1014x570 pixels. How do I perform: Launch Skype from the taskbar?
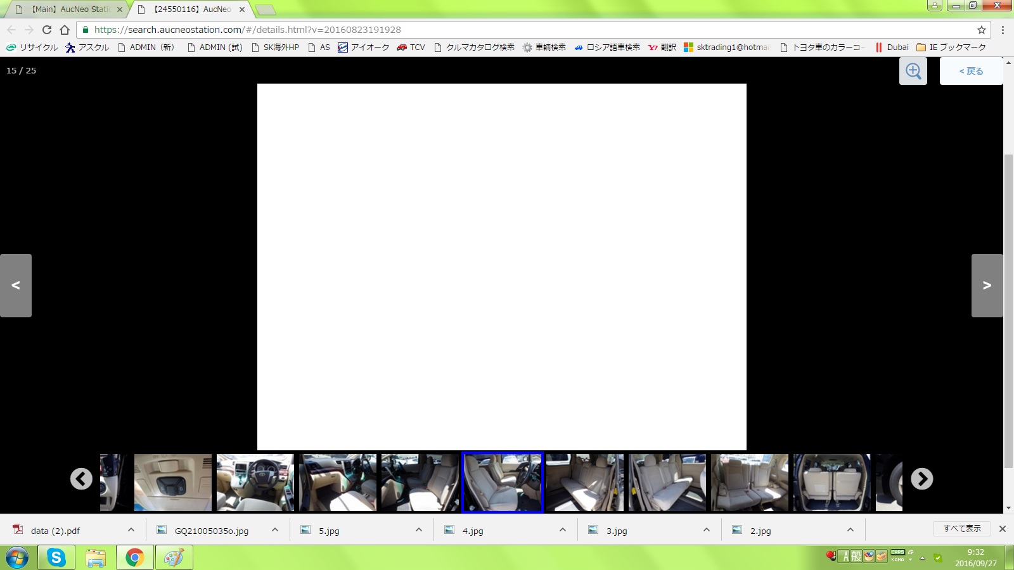click(x=56, y=557)
